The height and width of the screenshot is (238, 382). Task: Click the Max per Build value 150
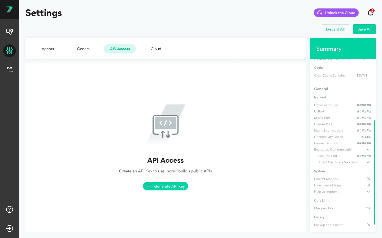pyautogui.click(x=368, y=208)
